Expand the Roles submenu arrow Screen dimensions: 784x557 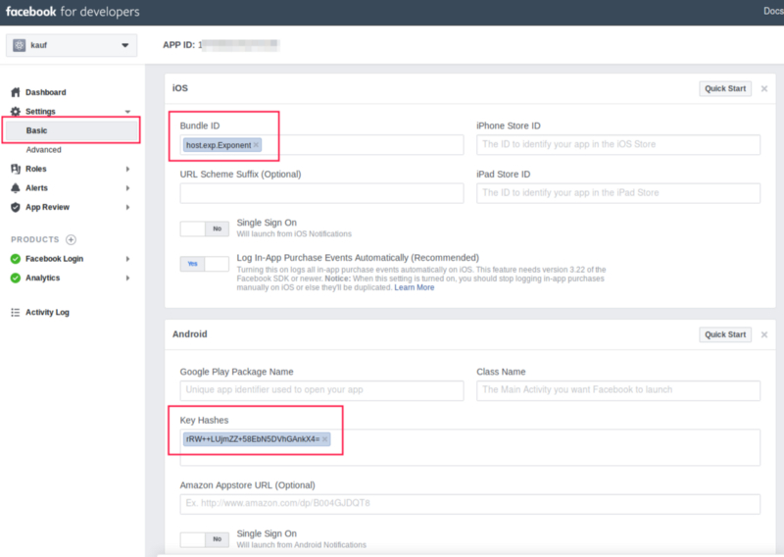coord(127,169)
